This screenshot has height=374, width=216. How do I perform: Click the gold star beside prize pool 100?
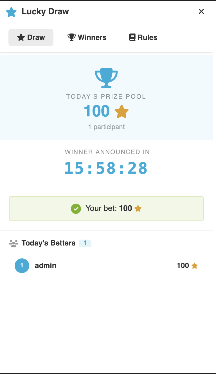point(122,111)
